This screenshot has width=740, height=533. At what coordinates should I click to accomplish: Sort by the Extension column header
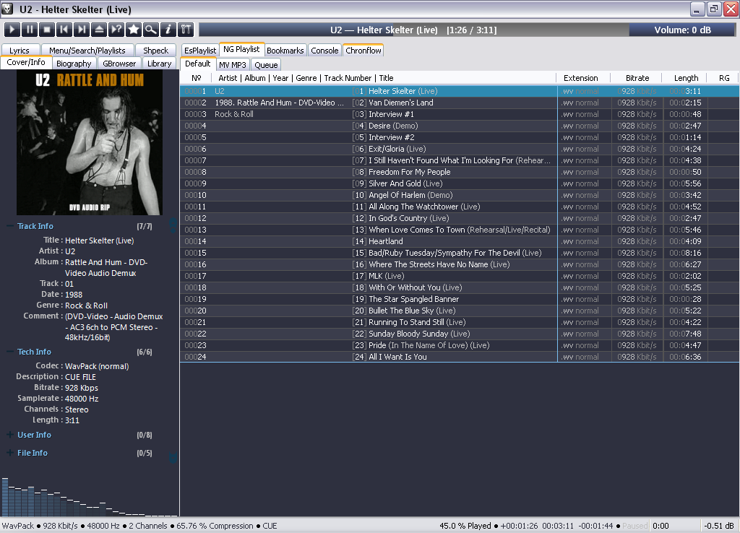point(580,78)
